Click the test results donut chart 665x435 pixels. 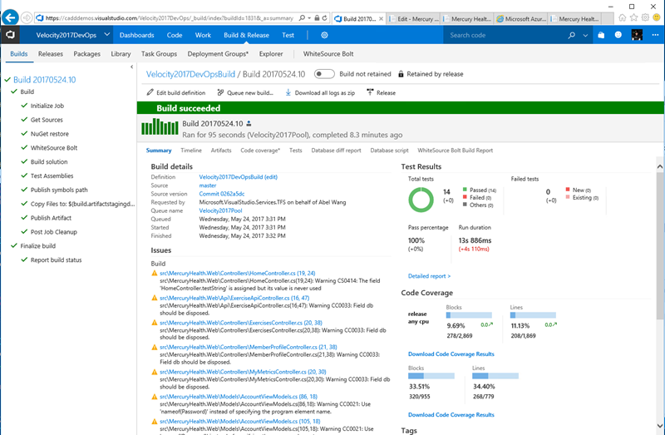pyautogui.click(x=421, y=200)
